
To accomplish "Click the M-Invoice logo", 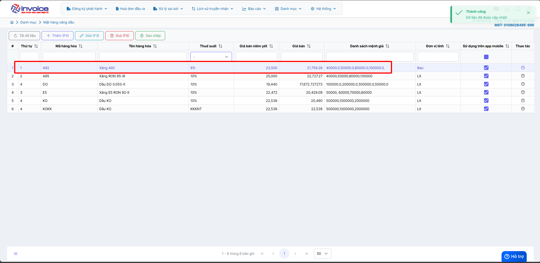I will point(30,9).
